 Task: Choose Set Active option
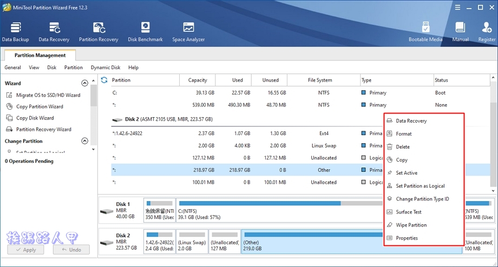tap(424, 173)
